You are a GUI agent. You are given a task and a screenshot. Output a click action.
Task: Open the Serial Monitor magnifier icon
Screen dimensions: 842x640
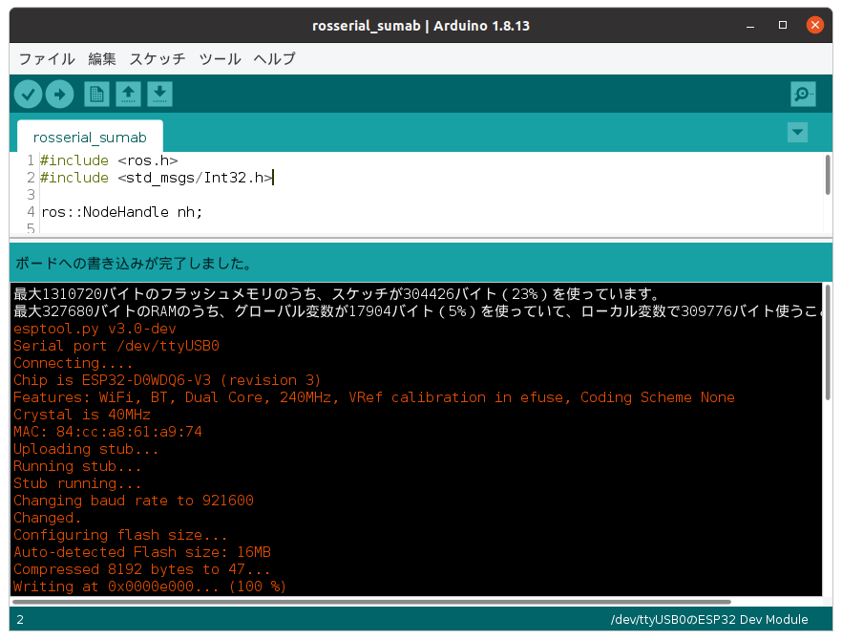click(803, 95)
